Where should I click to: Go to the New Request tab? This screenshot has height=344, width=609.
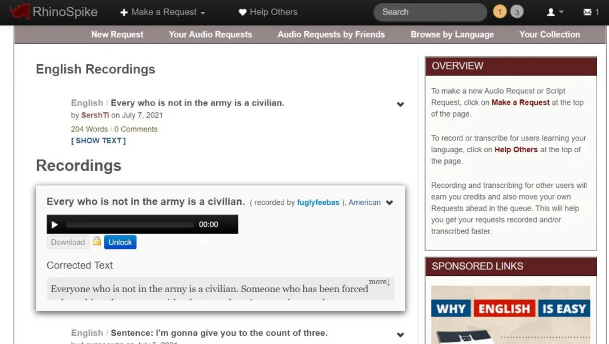[x=117, y=34]
